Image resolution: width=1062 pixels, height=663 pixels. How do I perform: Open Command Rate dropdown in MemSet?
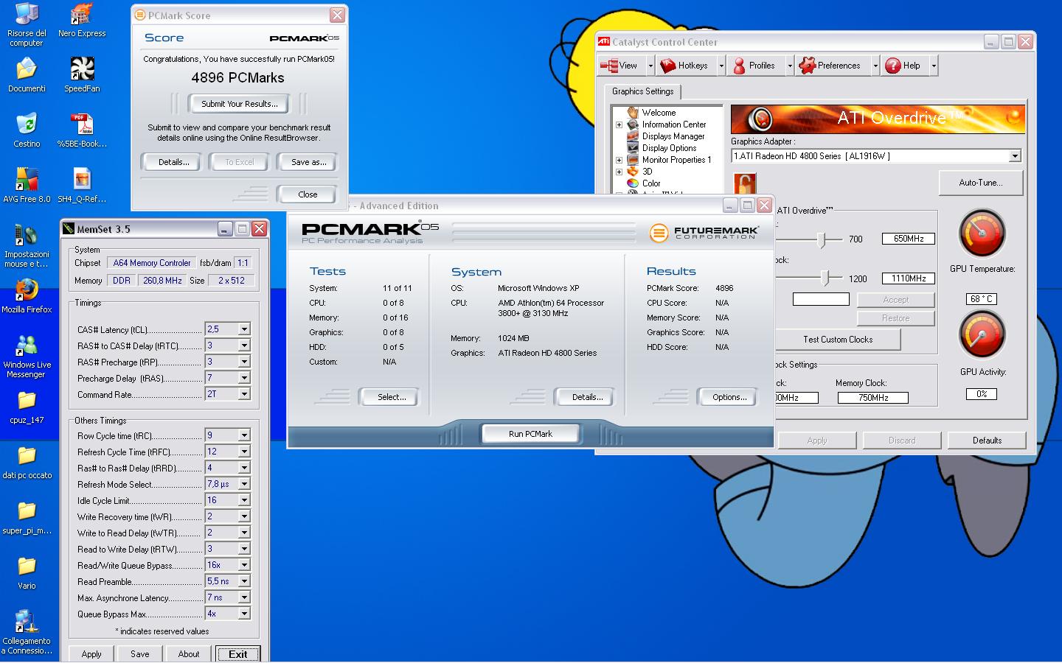[244, 394]
